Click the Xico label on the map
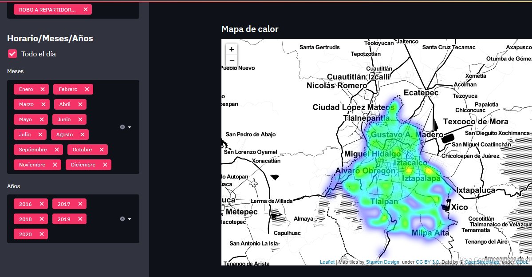The width and height of the screenshot is (532, 277). click(x=459, y=207)
